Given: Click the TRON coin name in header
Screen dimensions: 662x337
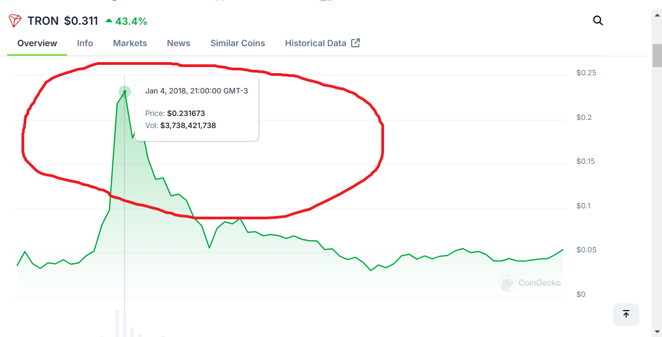Looking at the screenshot, I should [43, 21].
